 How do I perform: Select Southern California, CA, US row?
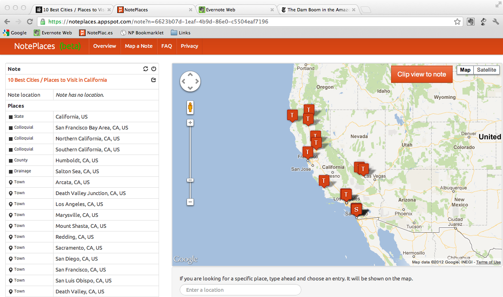tap(82, 150)
